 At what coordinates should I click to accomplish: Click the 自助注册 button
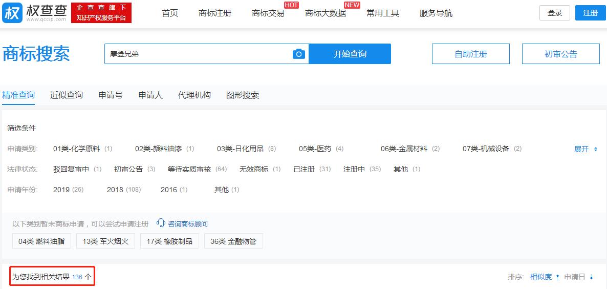point(470,54)
